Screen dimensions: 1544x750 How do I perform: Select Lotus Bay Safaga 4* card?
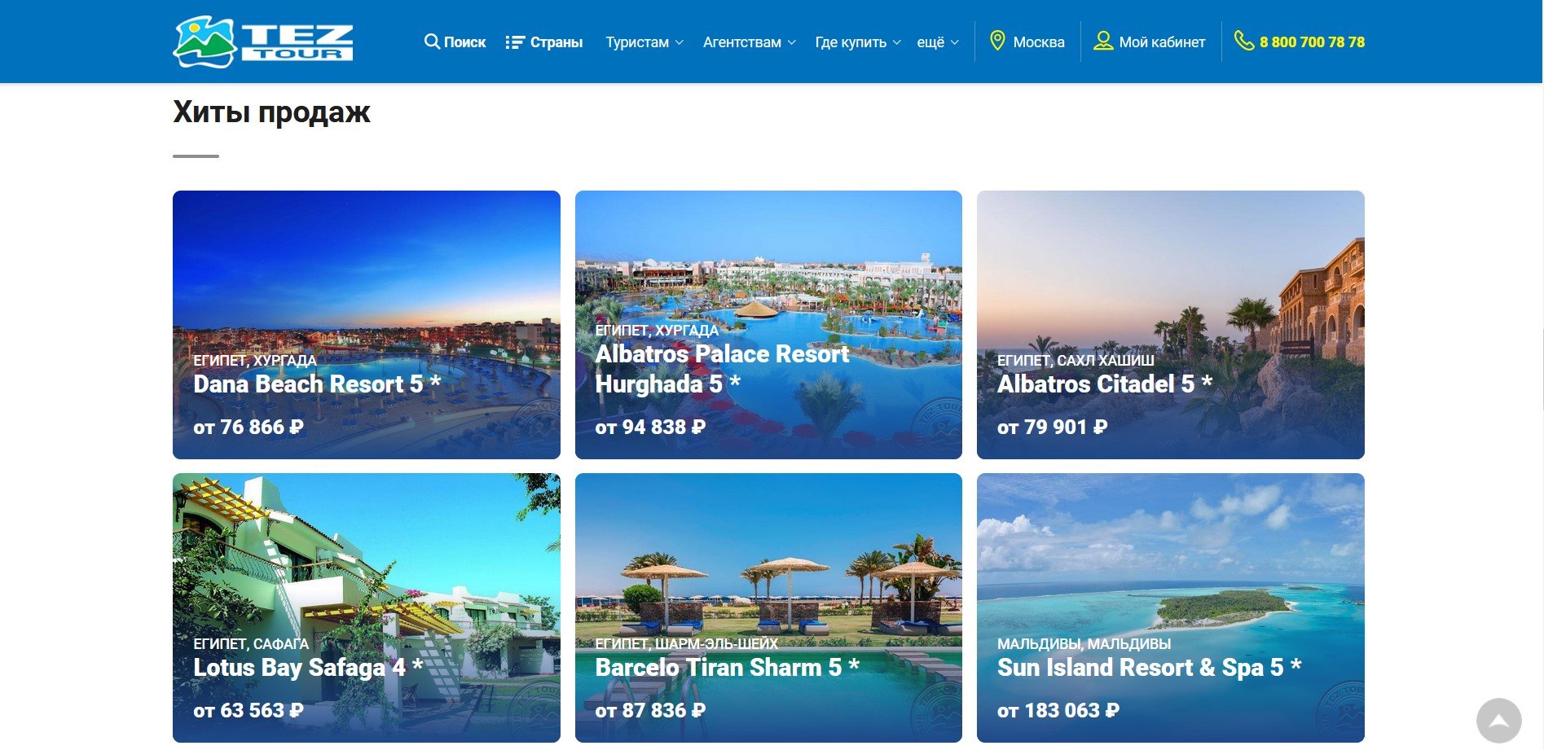pos(367,607)
